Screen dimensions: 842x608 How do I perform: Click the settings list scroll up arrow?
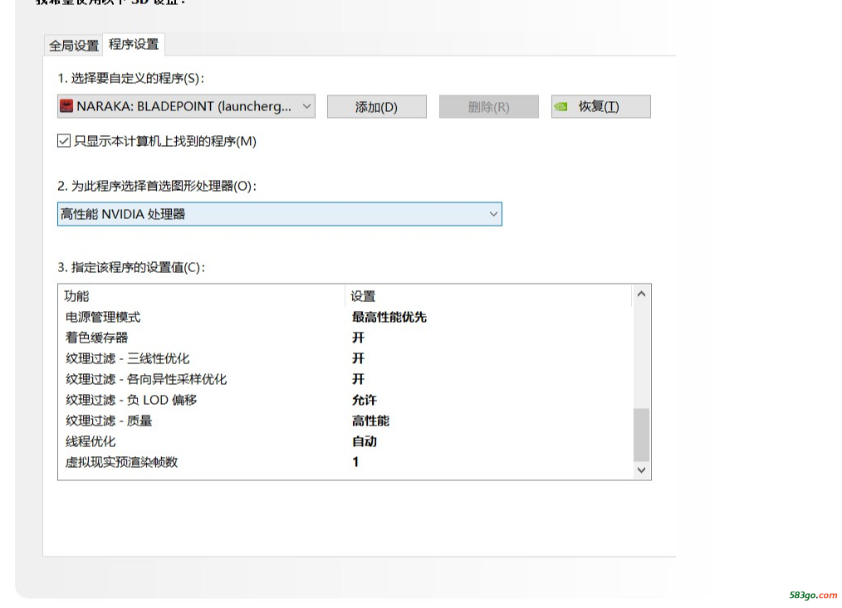641,294
